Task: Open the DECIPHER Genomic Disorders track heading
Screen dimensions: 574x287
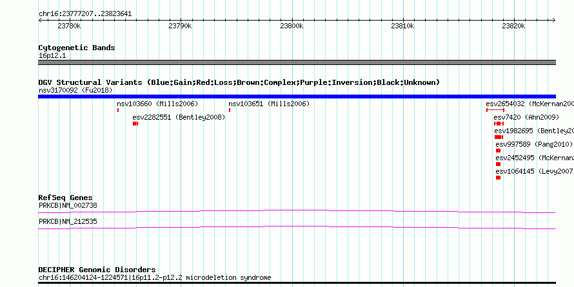Action: click(x=97, y=270)
